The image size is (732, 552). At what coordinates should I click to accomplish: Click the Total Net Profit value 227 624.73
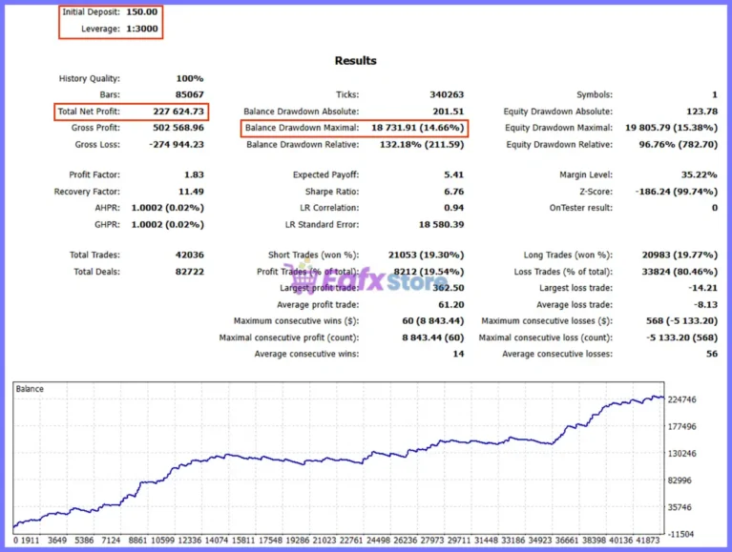pyautogui.click(x=178, y=112)
